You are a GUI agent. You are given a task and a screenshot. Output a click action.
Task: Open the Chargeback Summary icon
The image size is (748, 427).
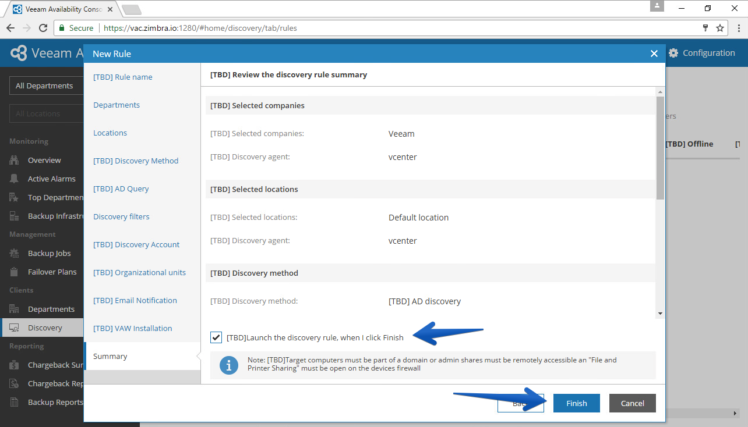pyautogui.click(x=15, y=365)
